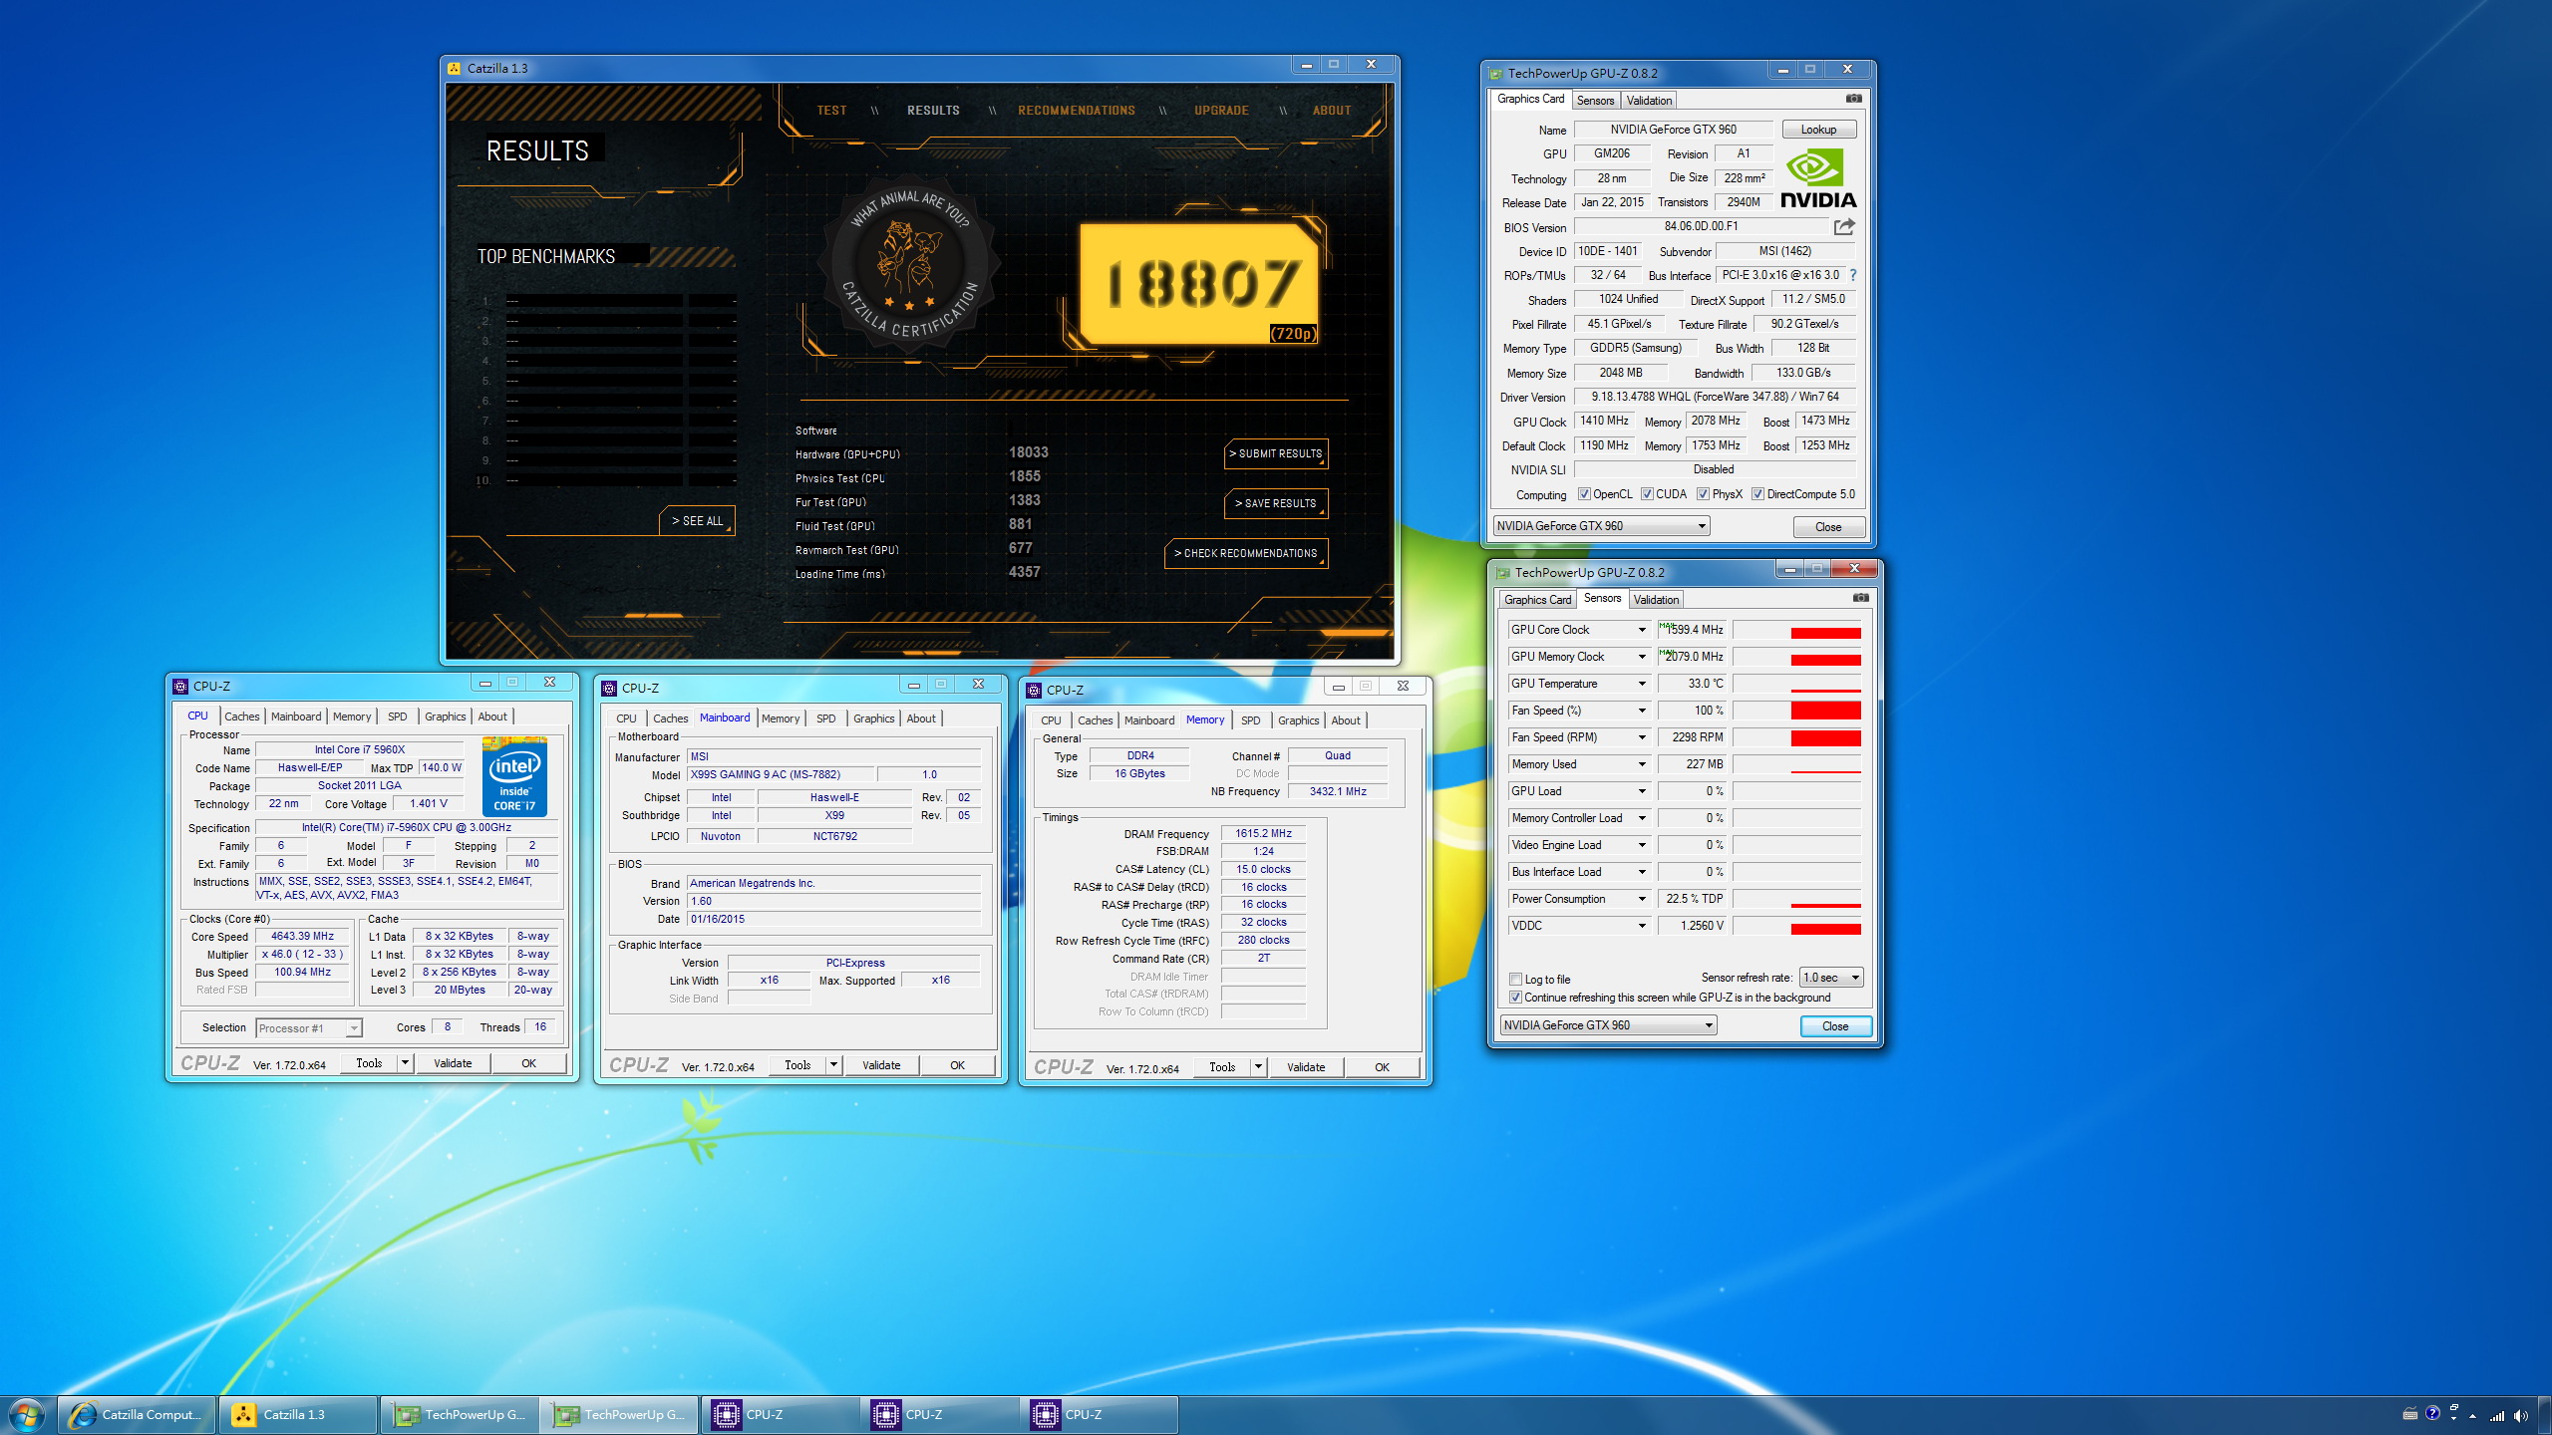The image size is (2552, 1435).
Task: Click SUBMIT RESULTS in Catzilla
Action: point(1276,453)
